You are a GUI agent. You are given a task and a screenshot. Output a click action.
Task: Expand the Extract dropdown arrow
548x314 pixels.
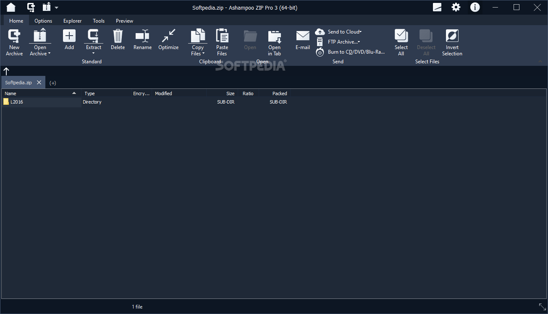coord(94,53)
